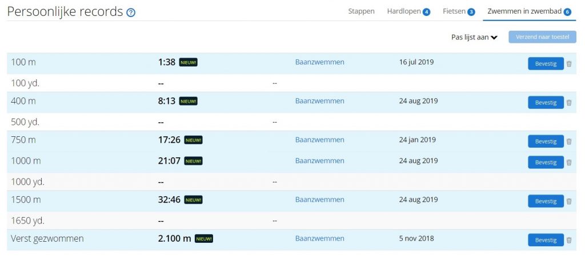Viewport: 585px width, 256px height.
Task: Click the 21:07 record time
Action: pos(169,161)
